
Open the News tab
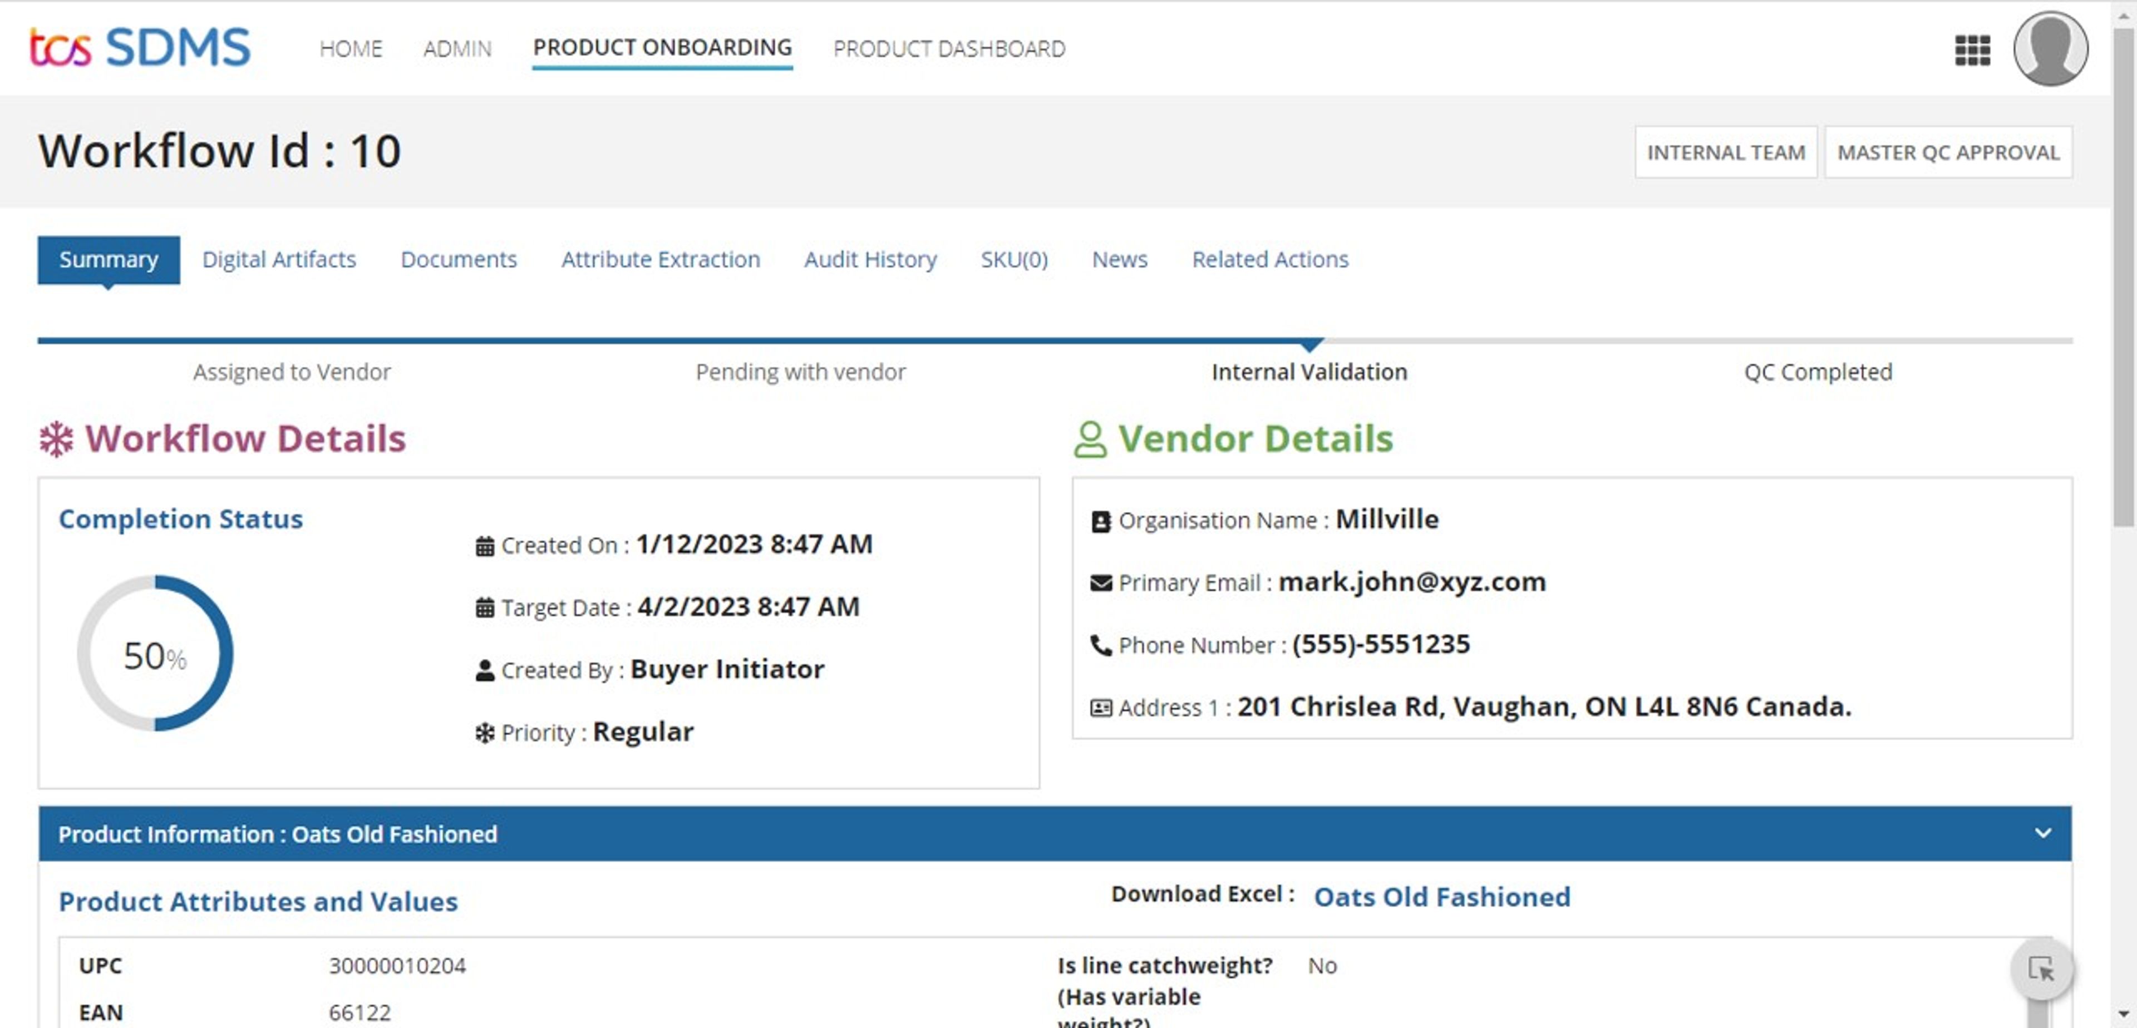pyautogui.click(x=1119, y=259)
